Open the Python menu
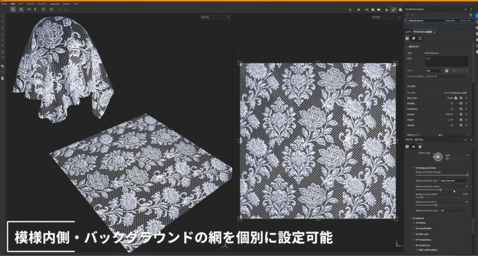 [66, 4]
